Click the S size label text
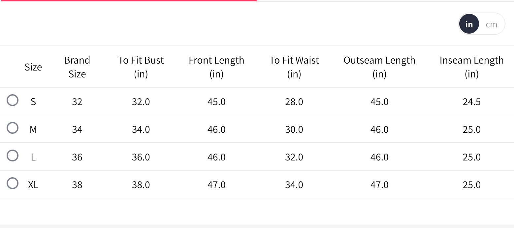The height and width of the screenshot is (228, 514). point(33,102)
